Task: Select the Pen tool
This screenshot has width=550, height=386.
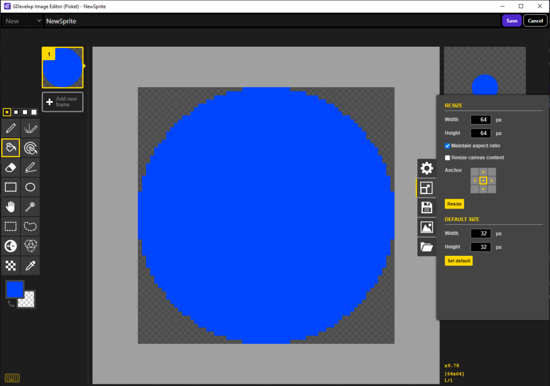Action: coord(11,128)
